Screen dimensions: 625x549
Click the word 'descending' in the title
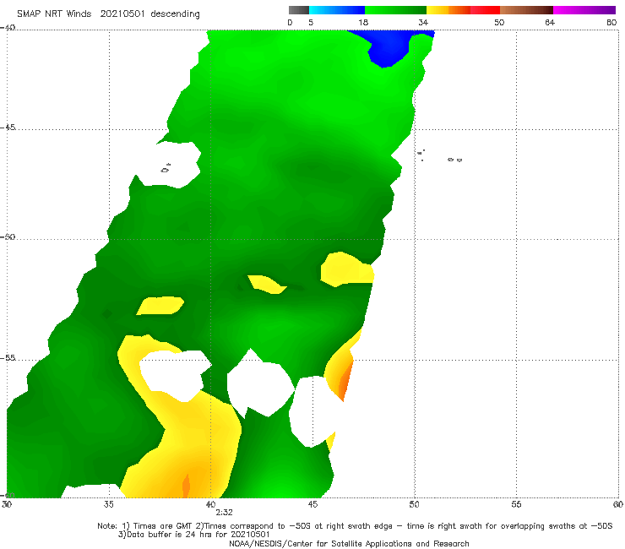pos(176,14)
